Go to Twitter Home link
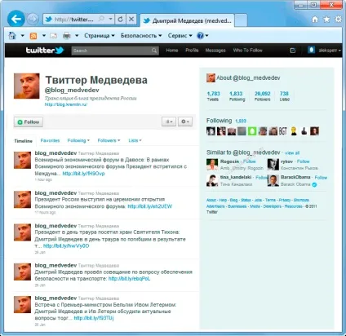Viewport: 346px width, 336px height. click(172, 51)
